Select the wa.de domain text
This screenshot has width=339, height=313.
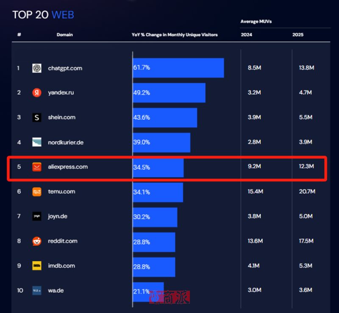coord(56,291)
